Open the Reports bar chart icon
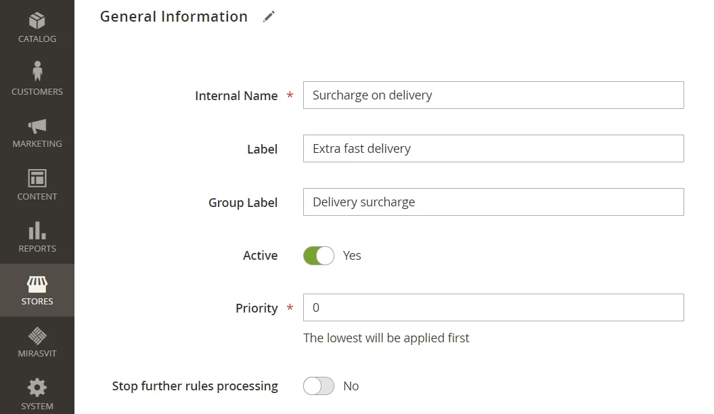 click(x=37, y=231)
